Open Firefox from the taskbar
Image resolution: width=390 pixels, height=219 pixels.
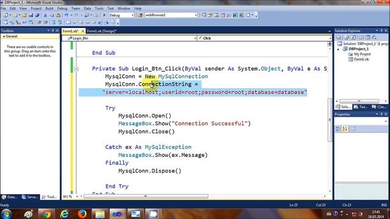coord(82,214)
